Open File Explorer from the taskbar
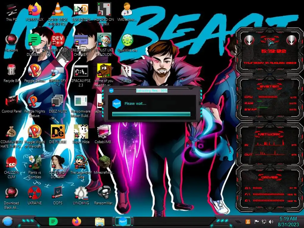 pyautogui.click(x=100, y=222)
